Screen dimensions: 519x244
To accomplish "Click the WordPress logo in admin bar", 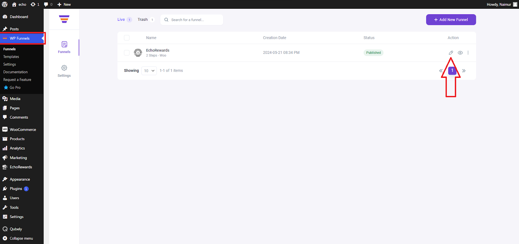I will (5, 4).
